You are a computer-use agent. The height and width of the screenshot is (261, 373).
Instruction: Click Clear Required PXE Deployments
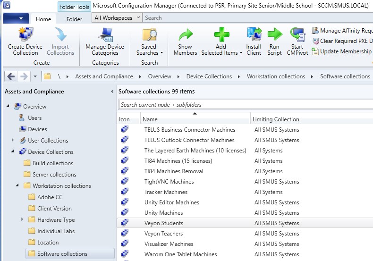(342, 41)
